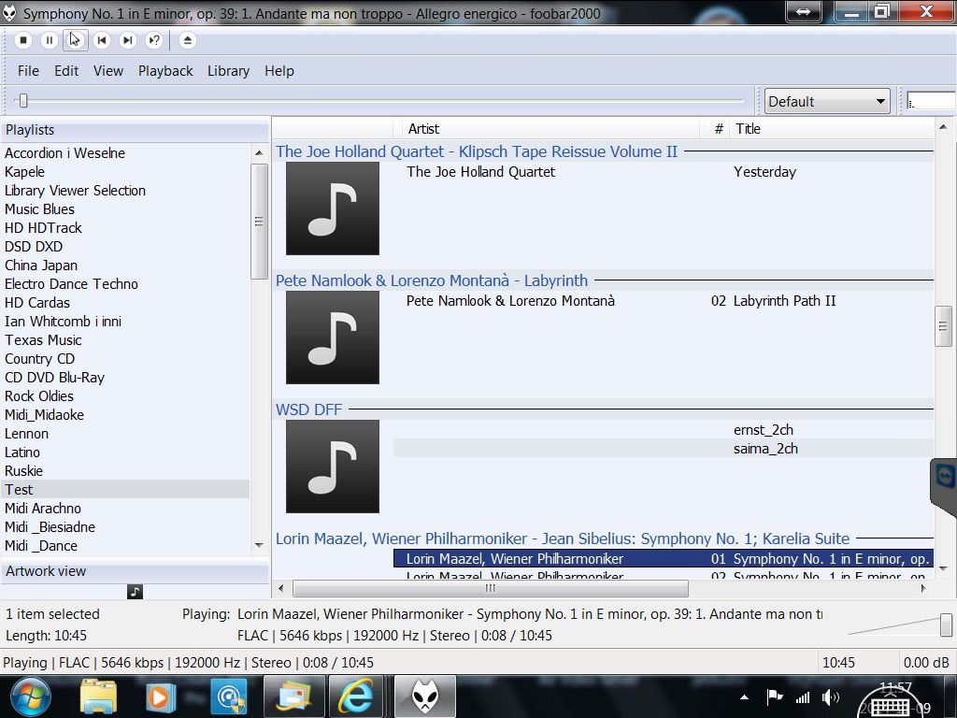Open Windows Explorer from the taskbar
This screenshot has height=718, width=957.
pos(97,696)
